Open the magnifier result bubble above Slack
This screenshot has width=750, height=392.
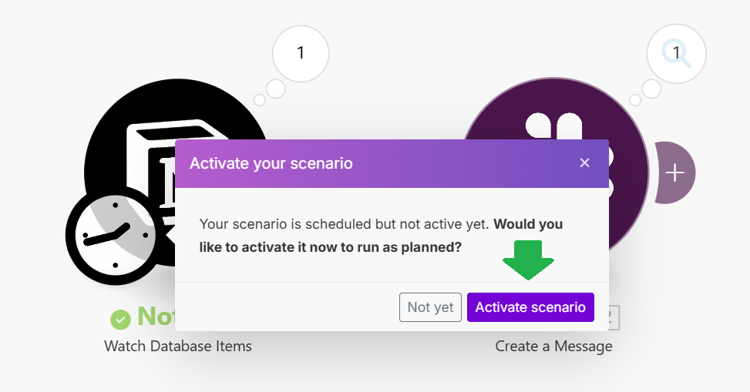[x=676, y=54]
